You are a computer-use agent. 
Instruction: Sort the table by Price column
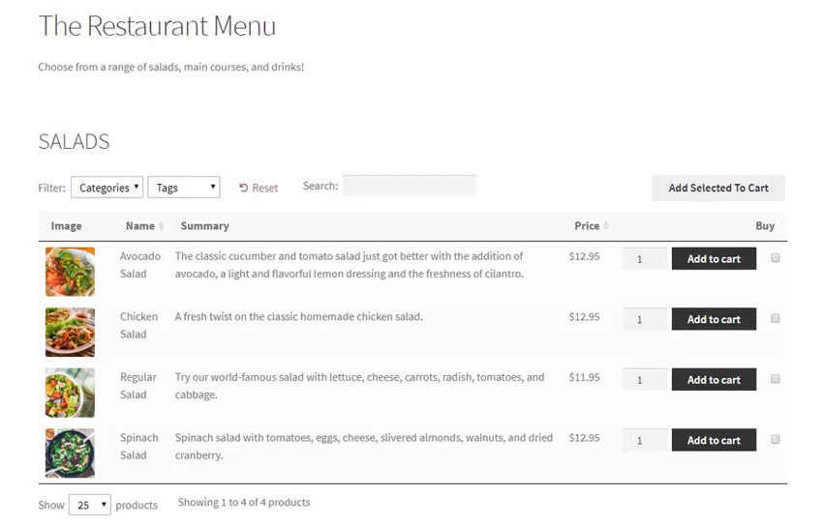(591, 226)
